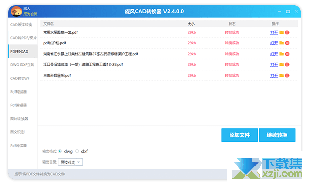Open folder icon for 江口县旧城改造 file row

coord(282,64)
